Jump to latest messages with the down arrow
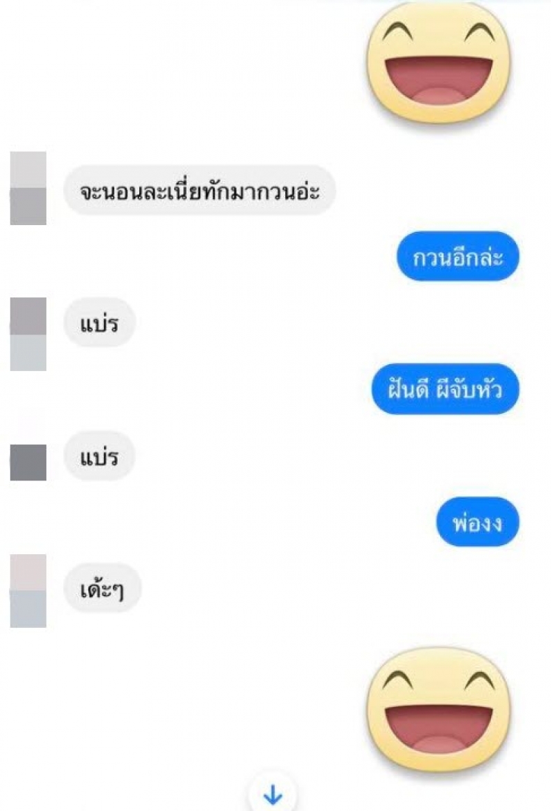 pyautogui.click(x=273, y=794)
